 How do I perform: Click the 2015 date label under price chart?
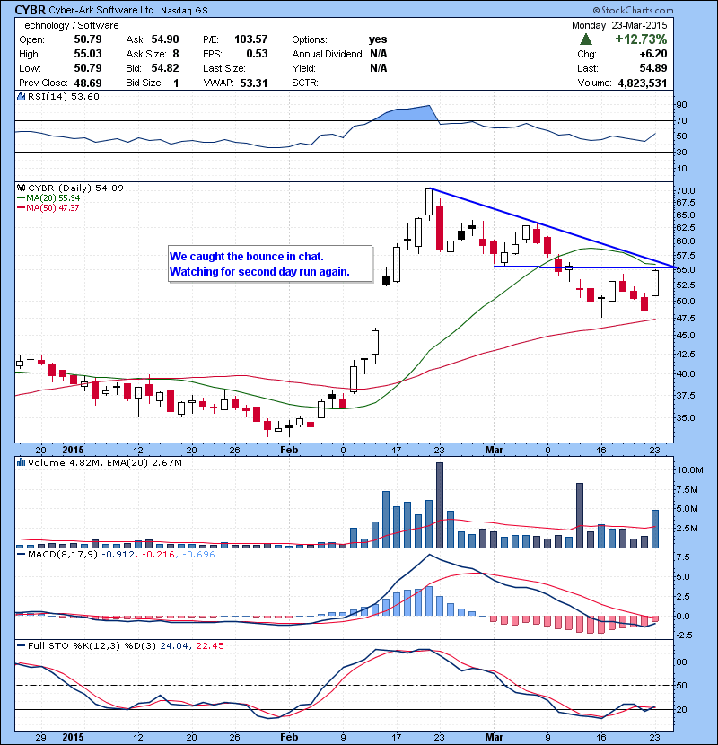click(x=74, y=450)
